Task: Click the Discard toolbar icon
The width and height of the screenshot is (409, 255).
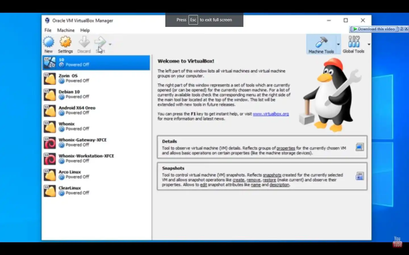Action: tap(84, 42)
